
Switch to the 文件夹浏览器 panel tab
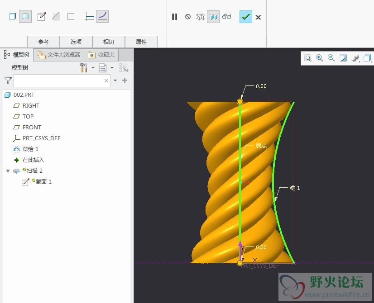pos(59,55)
